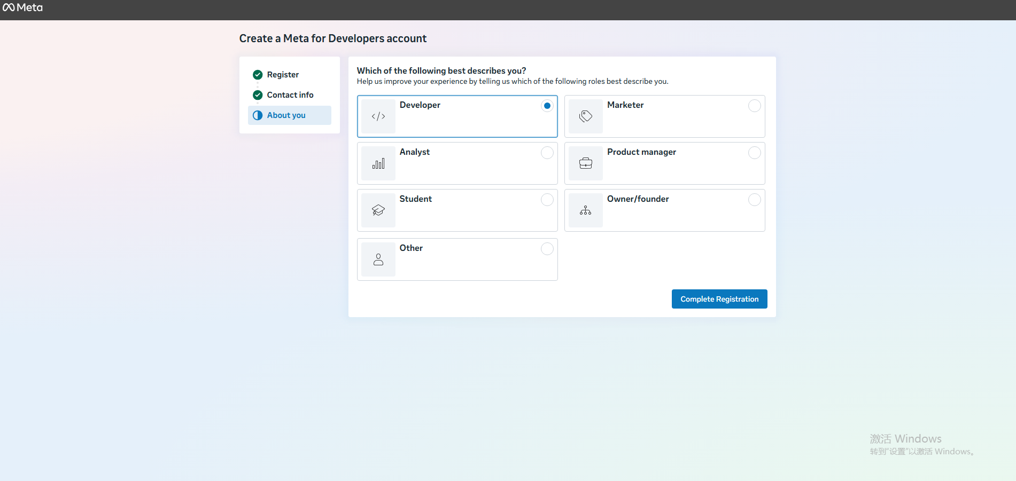Image resolution: width=1016 pixels, height=481 pixels.
Task: Select the Other radio button
Action: tap(547, 249)
